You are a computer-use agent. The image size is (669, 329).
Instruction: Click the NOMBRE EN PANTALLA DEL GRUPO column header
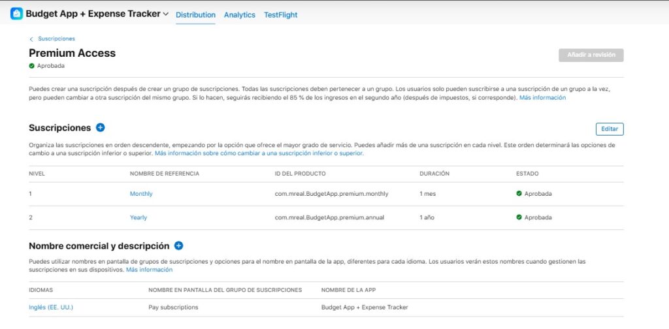point(225,290)
